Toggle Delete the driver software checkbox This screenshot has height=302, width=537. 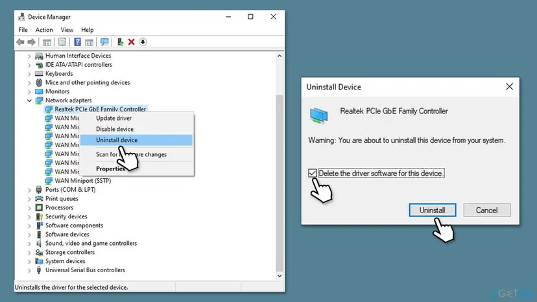click(x=312, y=173)
